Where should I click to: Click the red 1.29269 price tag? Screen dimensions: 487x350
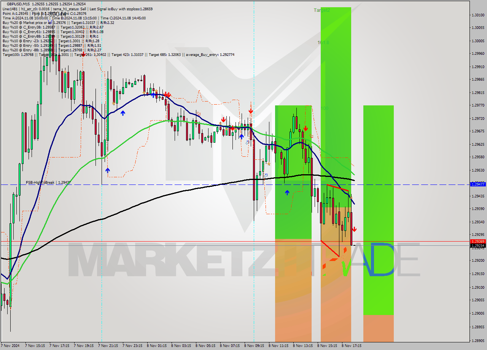(478, 242)
